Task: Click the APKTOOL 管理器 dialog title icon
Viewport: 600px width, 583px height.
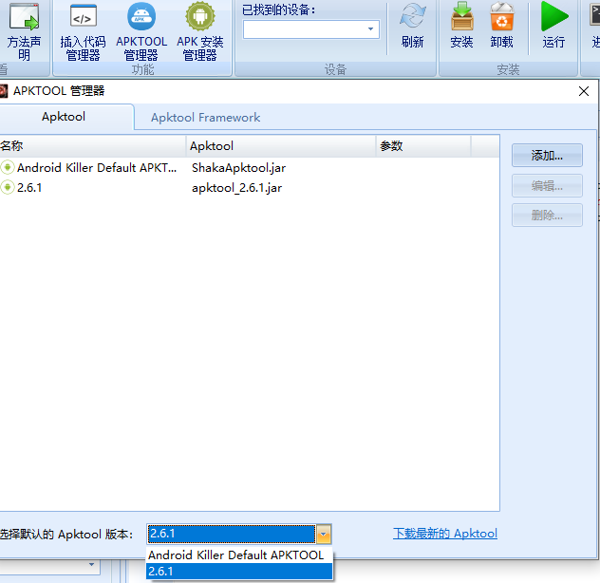Action: [4, 91]
